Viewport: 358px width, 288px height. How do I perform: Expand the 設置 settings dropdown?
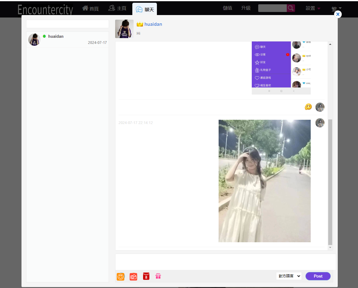[x=313, y=8]
